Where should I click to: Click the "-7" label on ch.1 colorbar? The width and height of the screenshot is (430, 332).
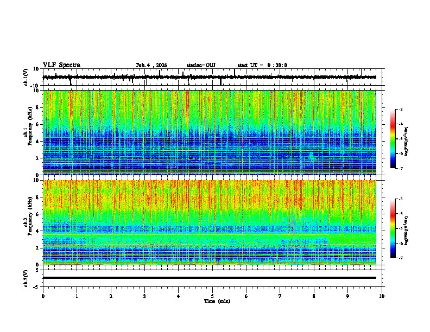(401, 168)
